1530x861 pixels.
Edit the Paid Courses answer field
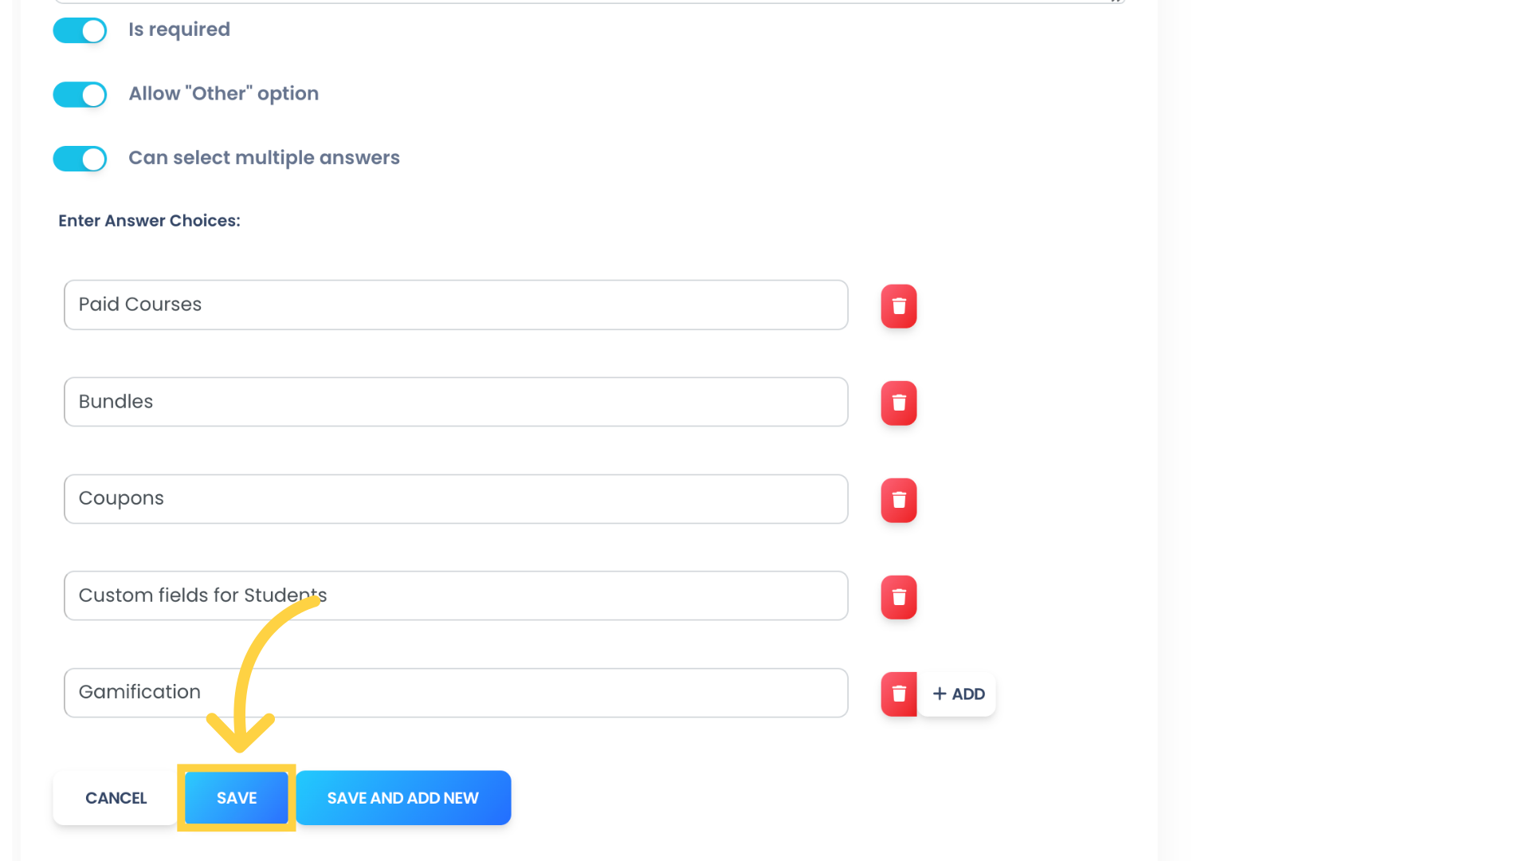(456, 304)
